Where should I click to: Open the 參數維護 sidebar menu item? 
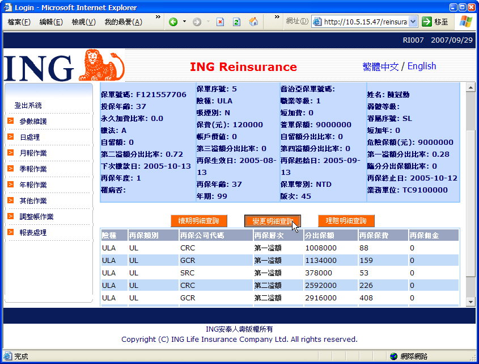point(33,121)
